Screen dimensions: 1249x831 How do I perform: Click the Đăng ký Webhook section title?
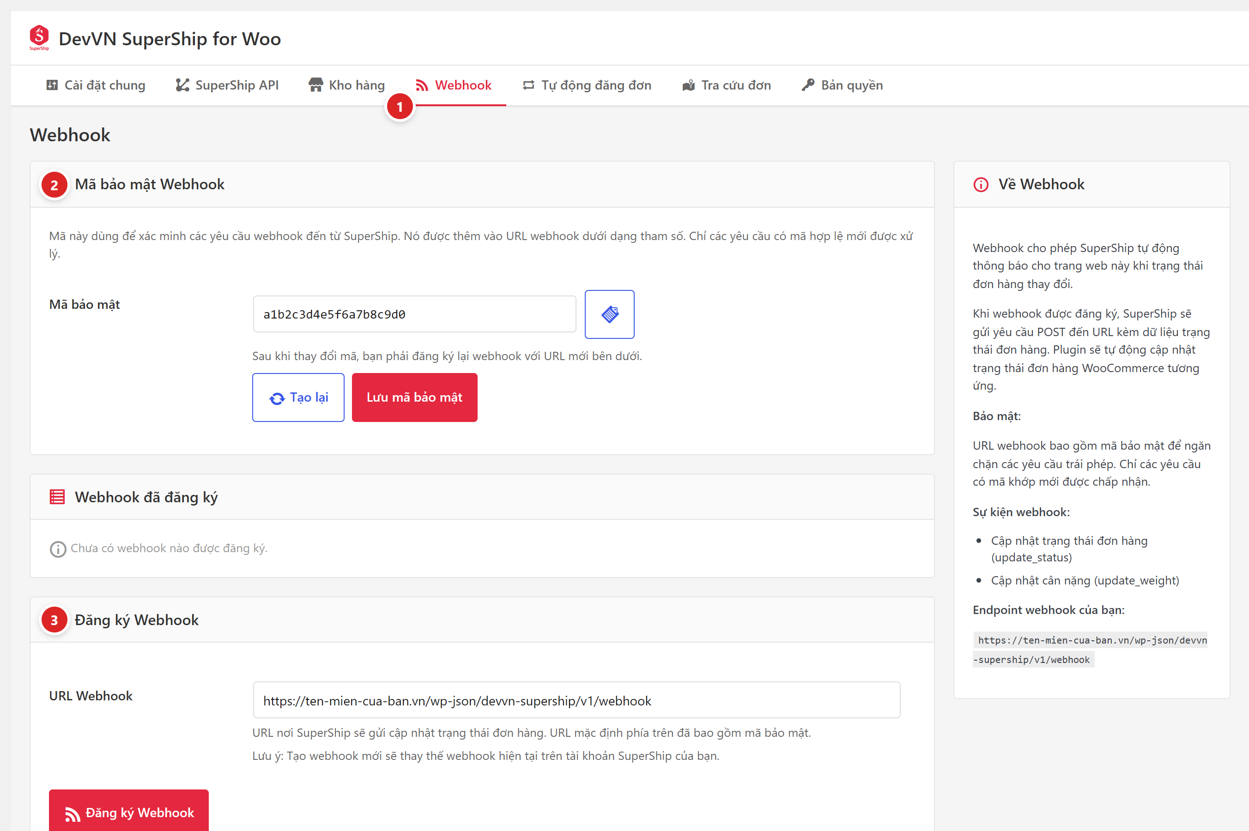(136, 620)
